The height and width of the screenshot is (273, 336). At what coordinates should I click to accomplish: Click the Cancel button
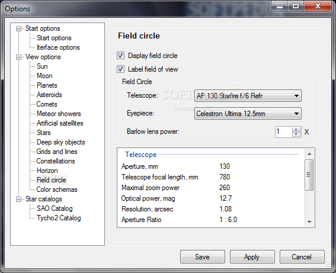point(302,257)
